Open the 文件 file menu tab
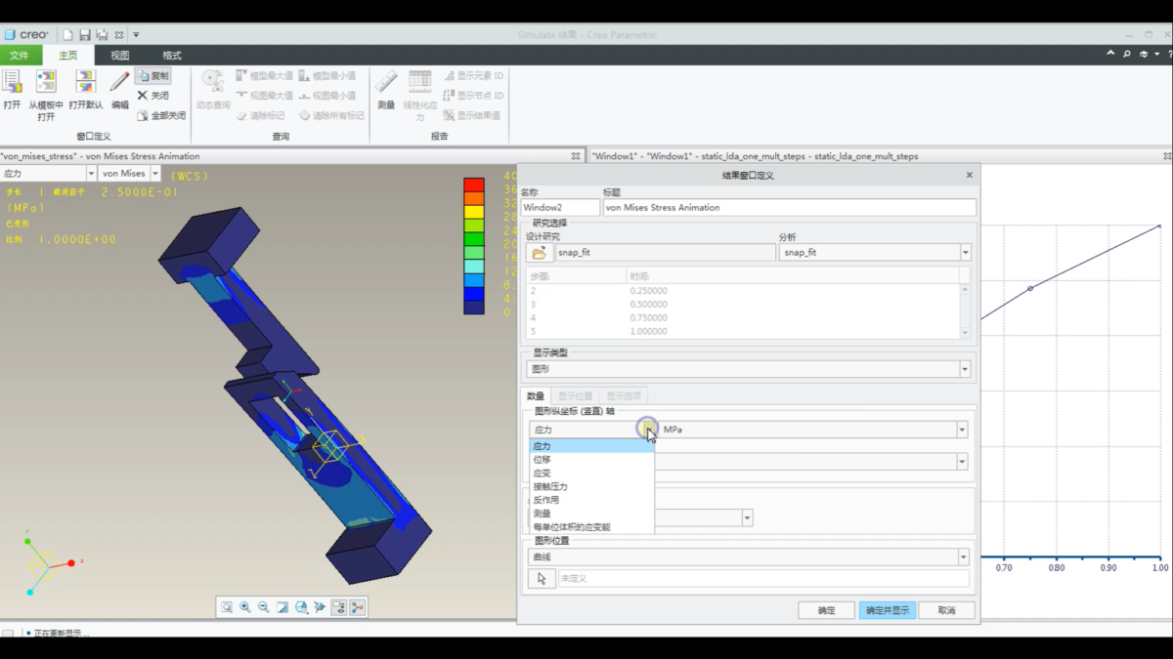This screenshot has width=1173, height=659. 20,56
